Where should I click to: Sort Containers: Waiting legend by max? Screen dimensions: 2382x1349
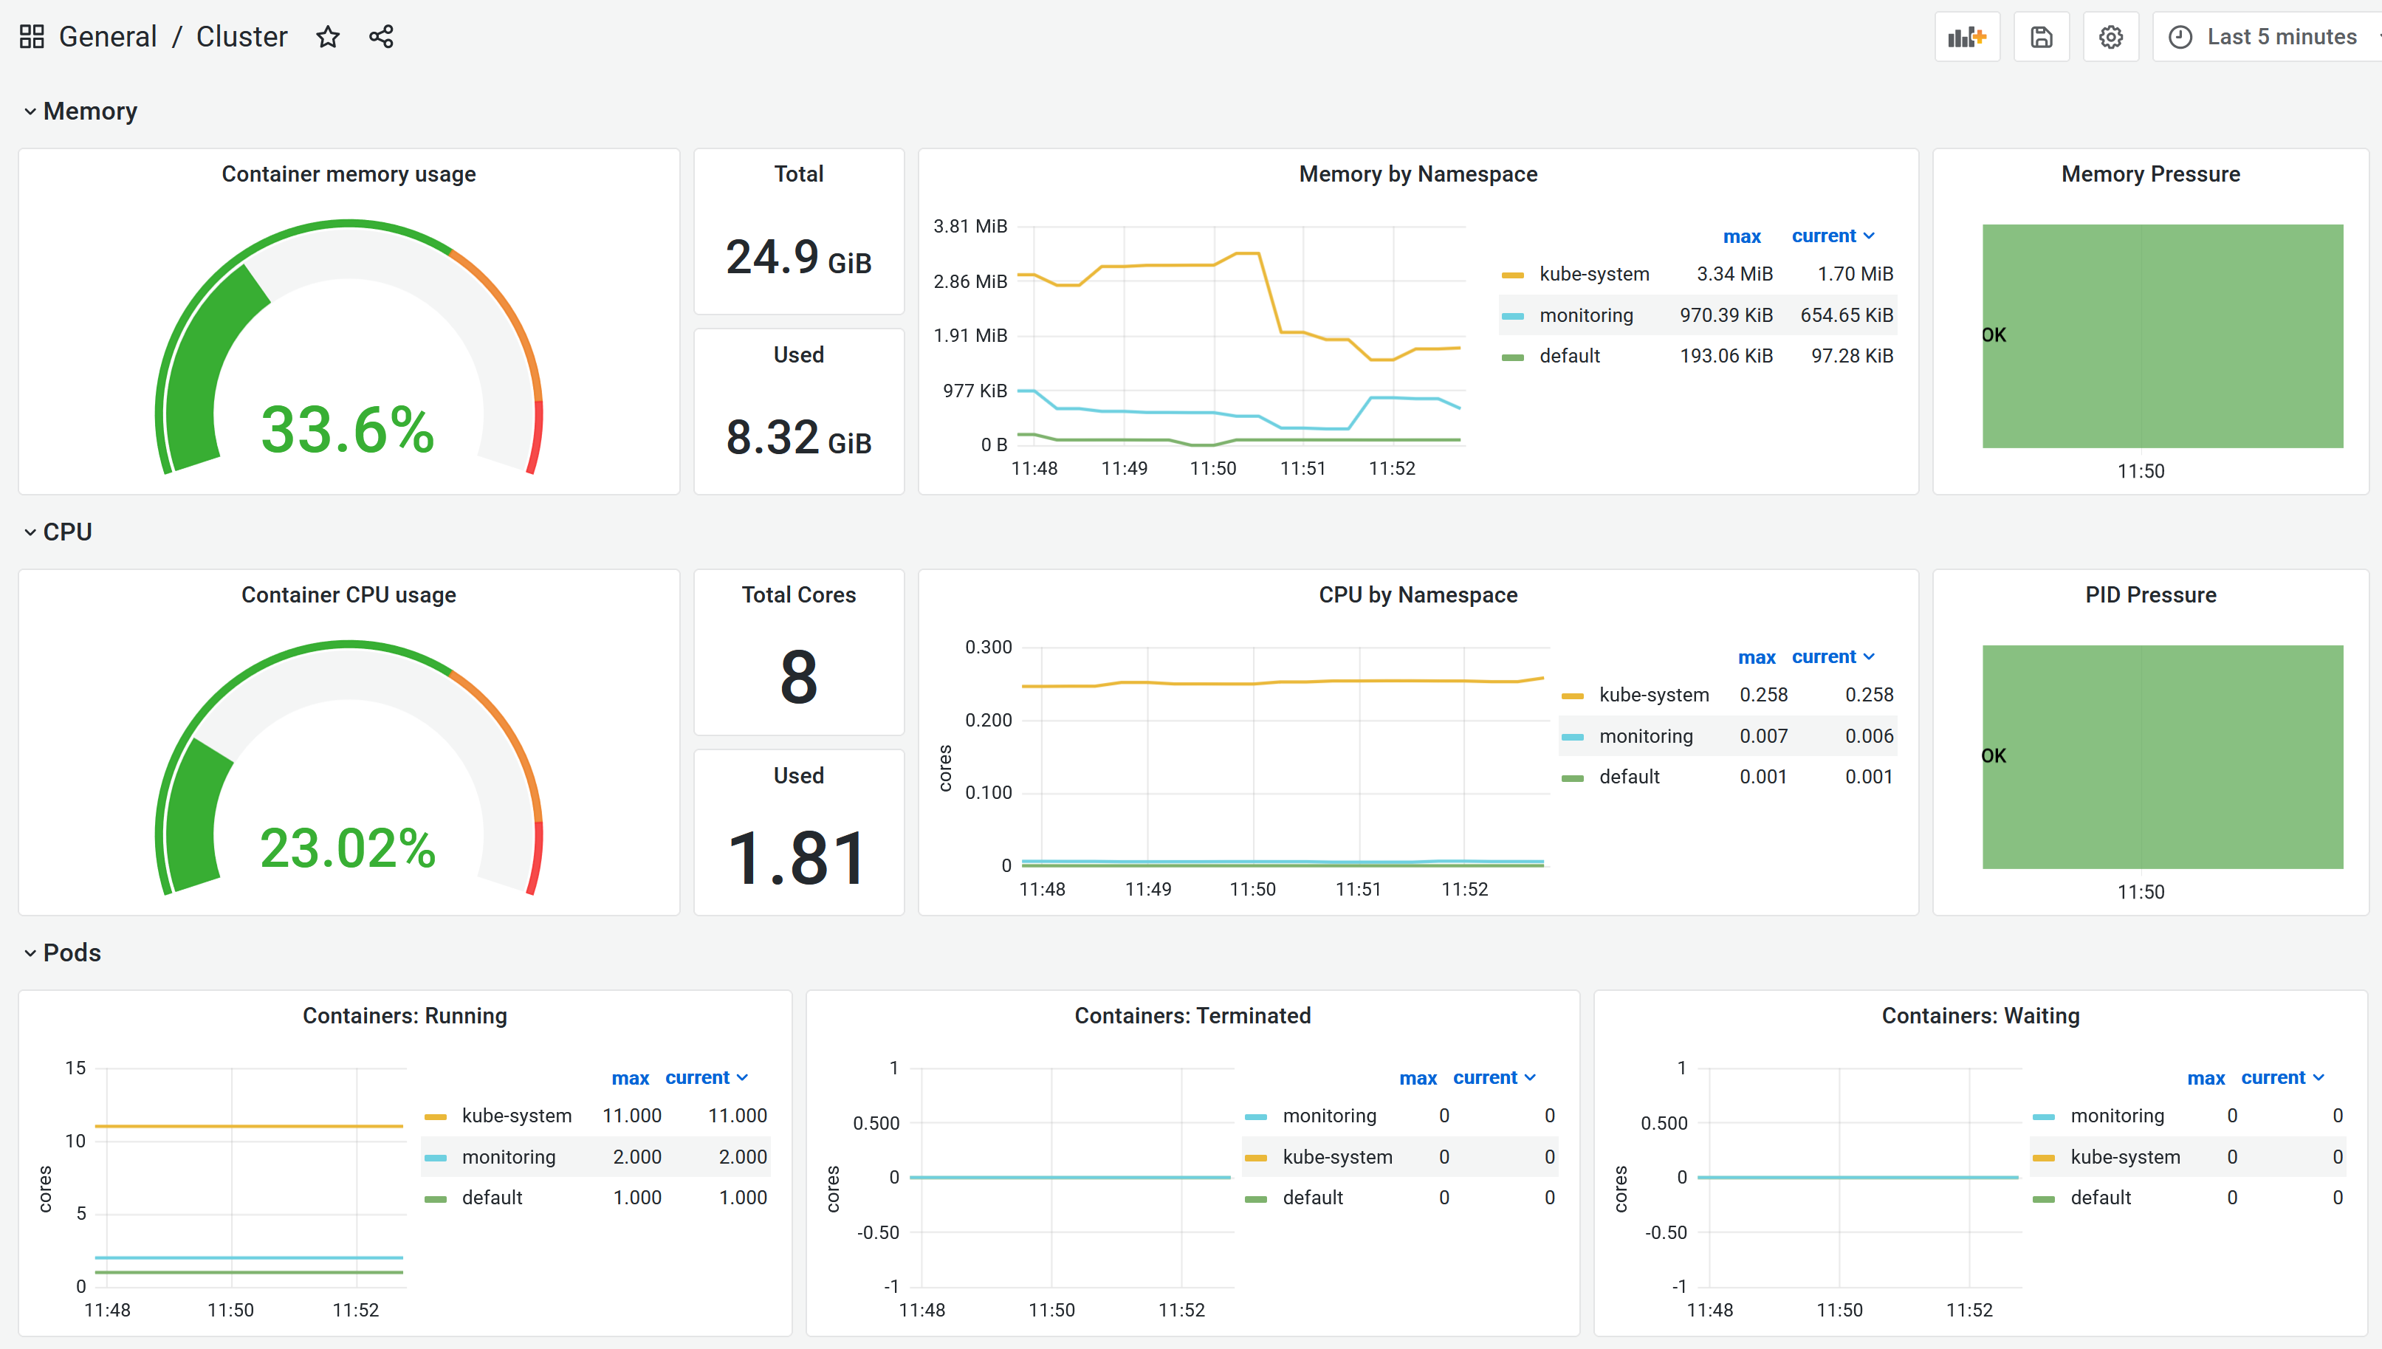coord(2206,1077)
